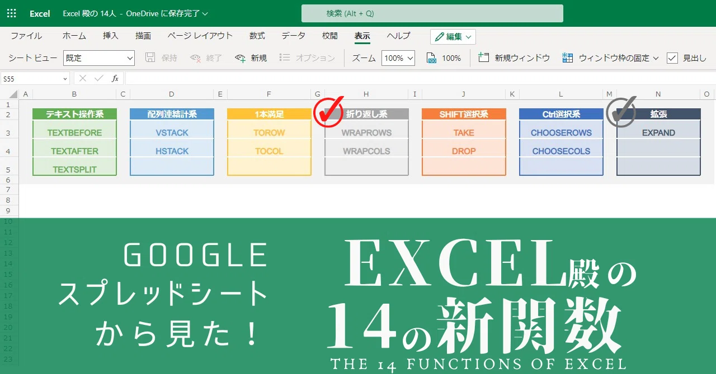Click the オプション sheet view button

tap(307, 58)
